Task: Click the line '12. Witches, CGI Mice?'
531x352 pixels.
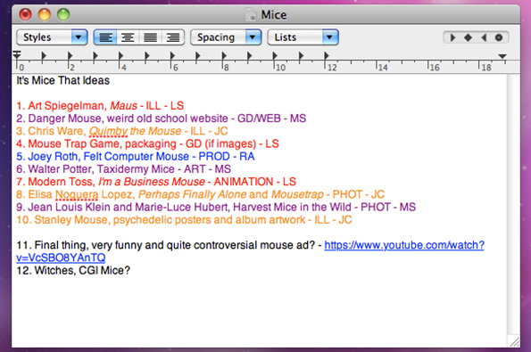Action: [x=73, y=271]
